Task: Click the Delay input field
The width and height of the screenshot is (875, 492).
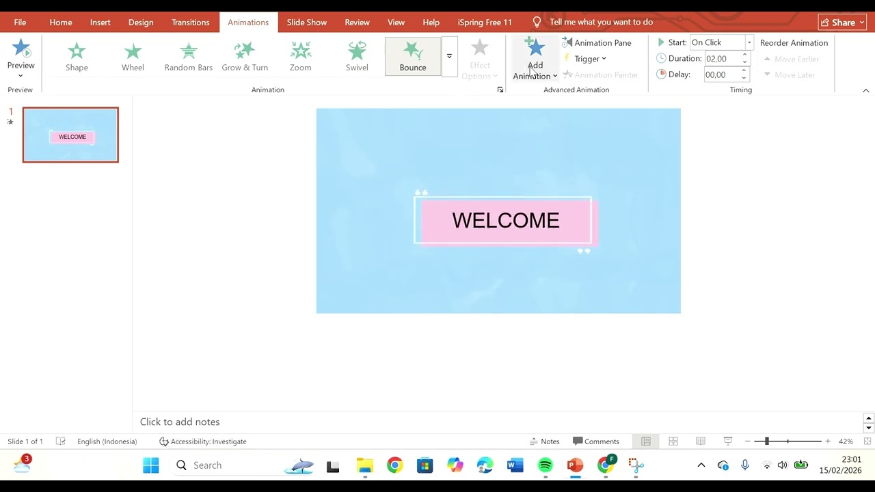Action: click(722, 74)
